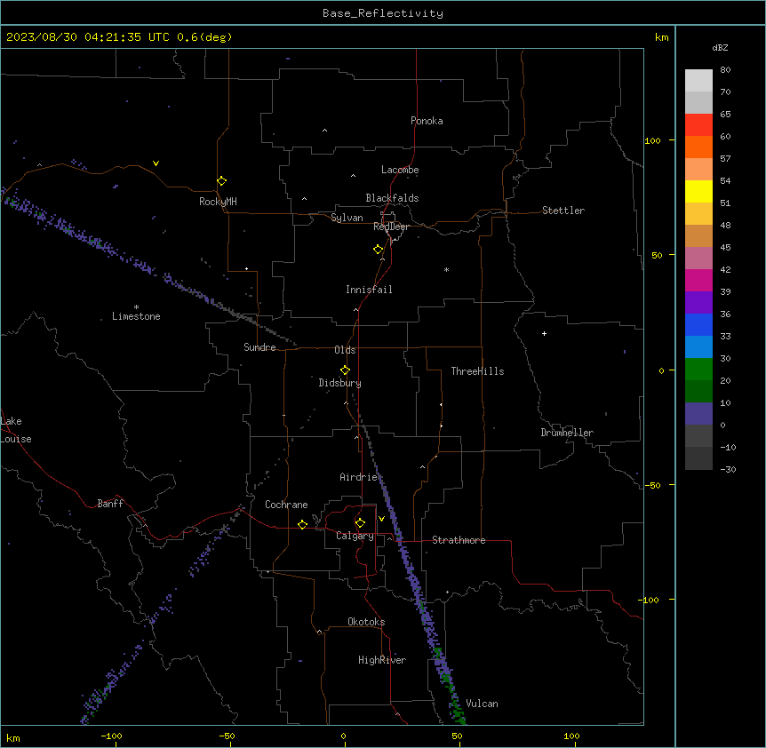The height and width of the screenshot is (748, 766).
Task: Click the 80 value in dBZ legend
Action: (x=725, y=70)
